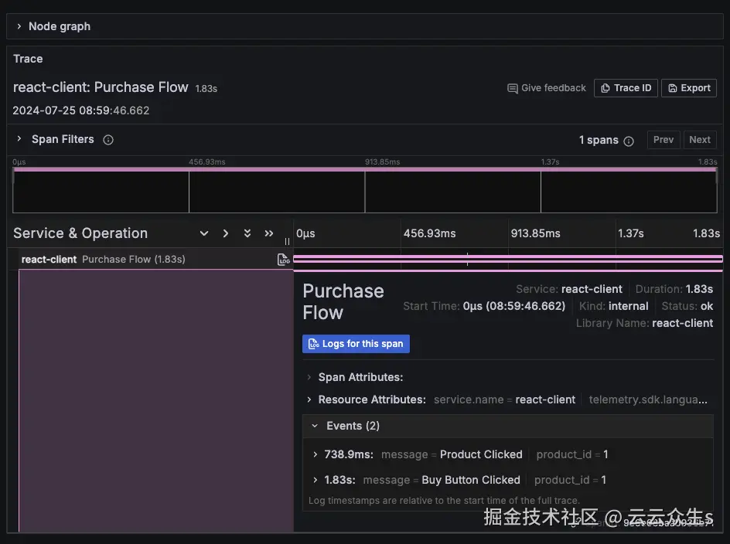The image size is (730, 544).
Task: Click the 'Duration: 1.83s' detail text
Action: point(674,289)
